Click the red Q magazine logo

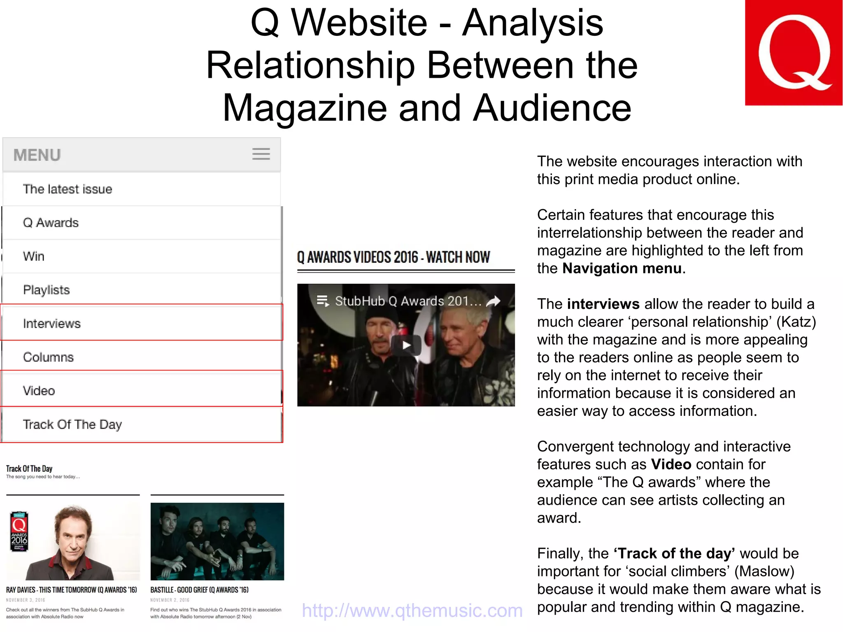(794, 53)
